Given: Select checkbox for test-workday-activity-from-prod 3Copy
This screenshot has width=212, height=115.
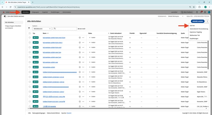Looking at the screenshot, I should tap(30, 37).
